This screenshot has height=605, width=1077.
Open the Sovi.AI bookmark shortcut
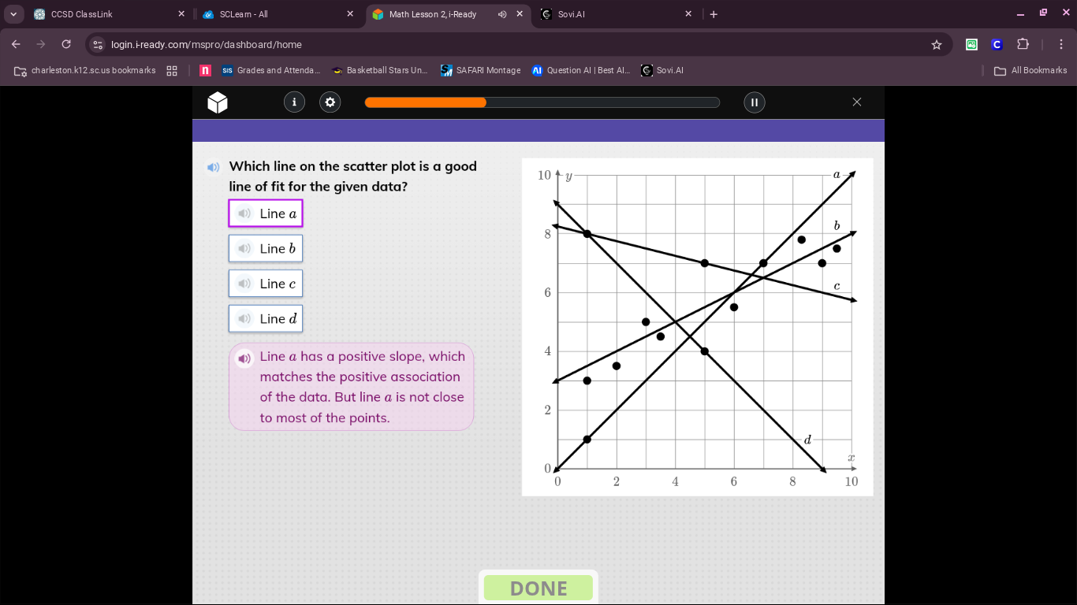click(x=661, y=70)
